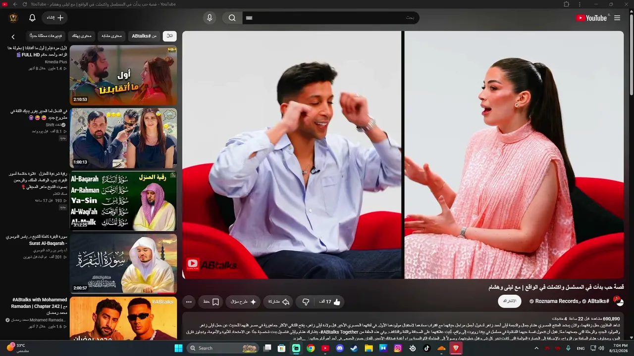This screenshot has height=356, width=634.
Task: Open the YouTube home logo
Action: coord(591,18)
